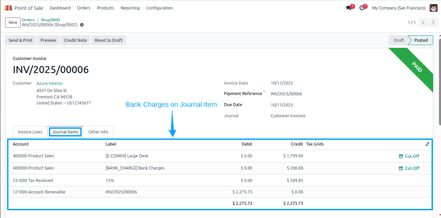Image resolution: width=441 pixels, height=218 pixels.
Task: Click the user avatar in top bar
Action: click(434, 8)
